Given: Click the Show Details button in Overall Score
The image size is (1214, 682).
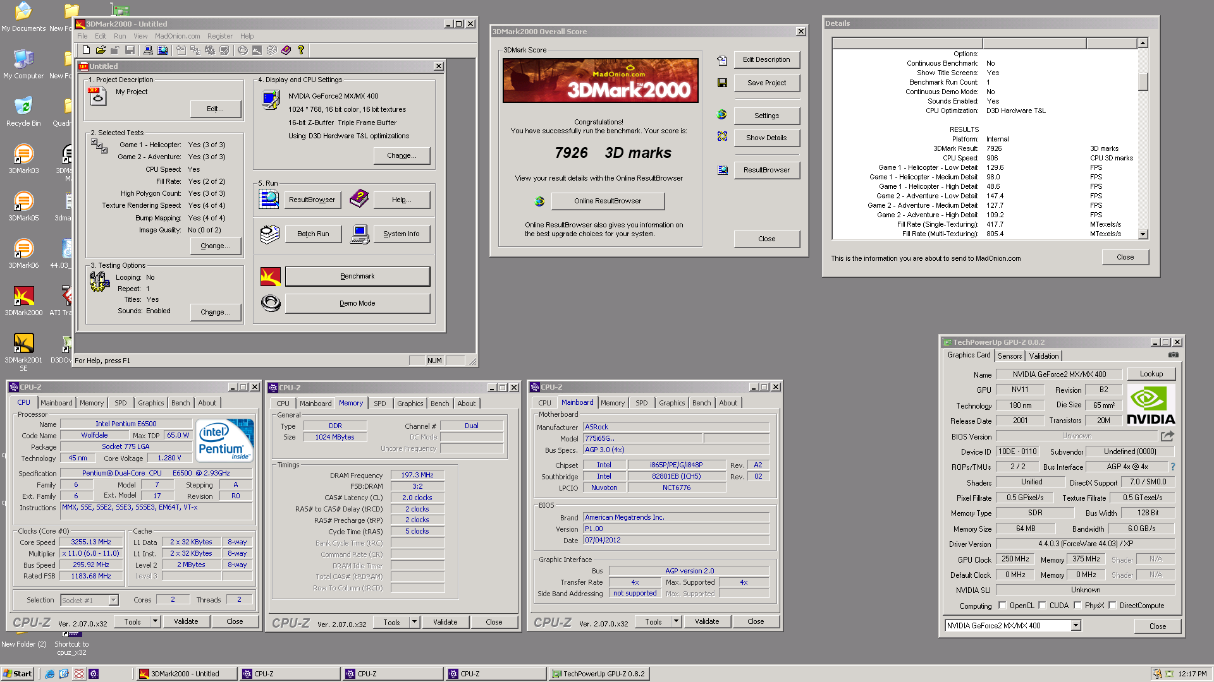Looking at the screenshot, I should (x=766, y=138).
